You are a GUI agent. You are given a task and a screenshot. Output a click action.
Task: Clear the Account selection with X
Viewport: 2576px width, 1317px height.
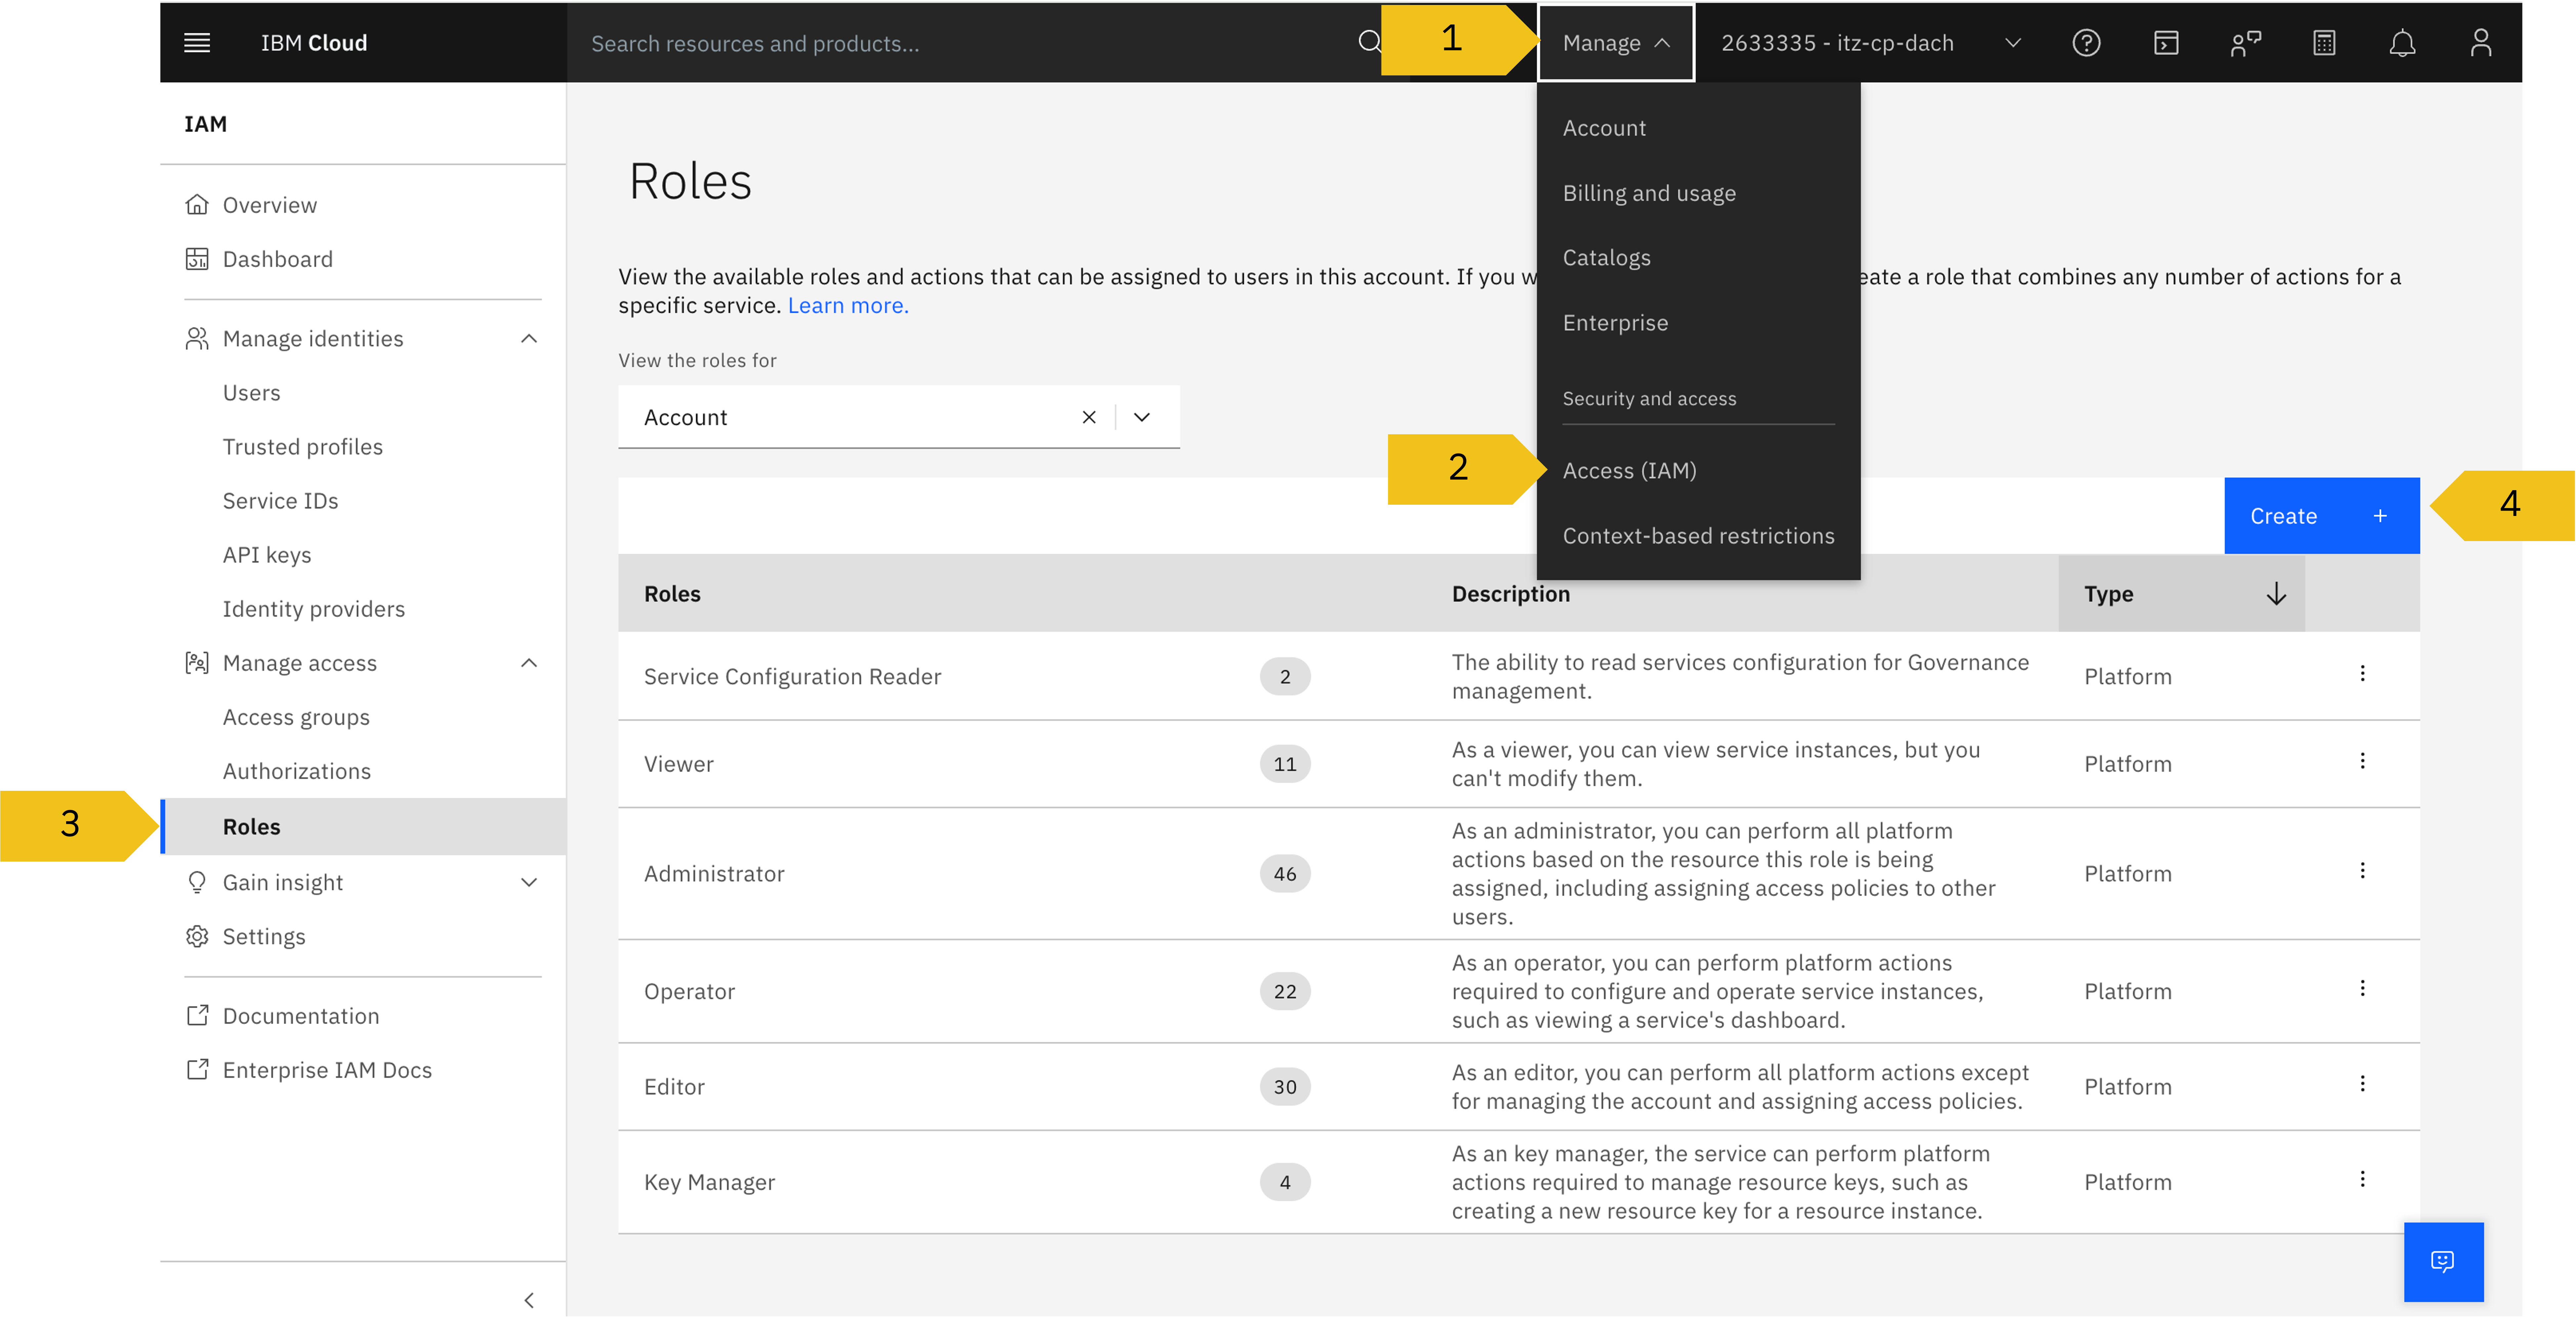coord(1089,417)
